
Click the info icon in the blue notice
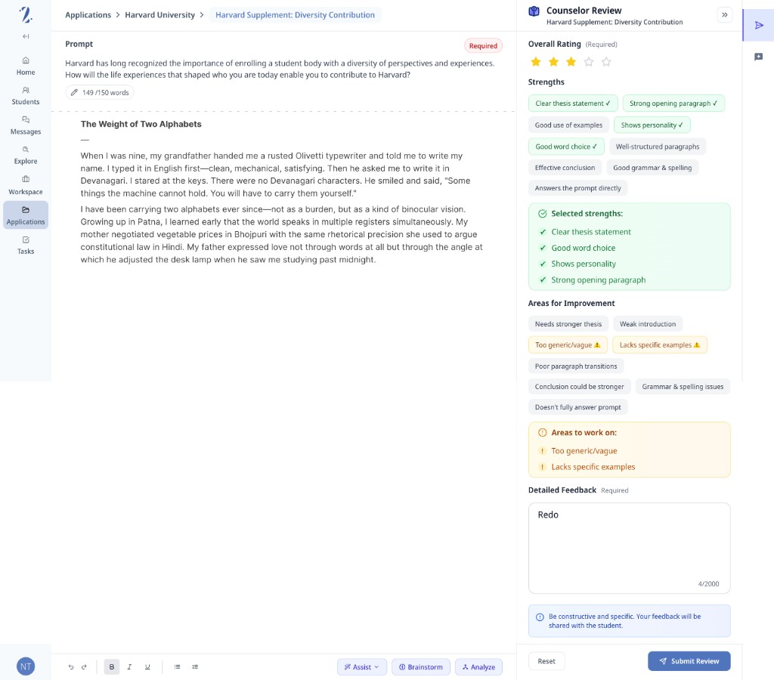pyautogui.click(x=540, y=617)
